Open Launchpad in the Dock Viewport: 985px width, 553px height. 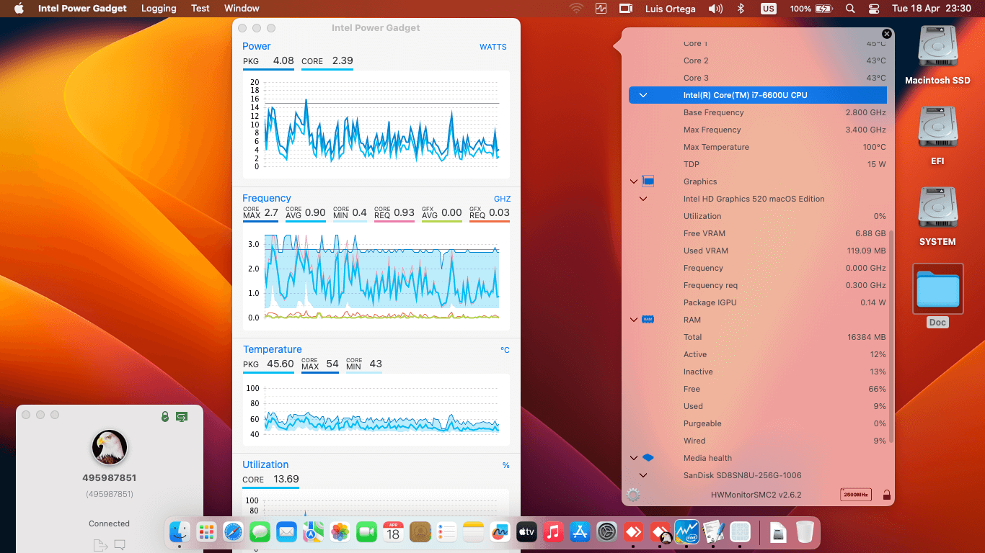tap(206, 532)
